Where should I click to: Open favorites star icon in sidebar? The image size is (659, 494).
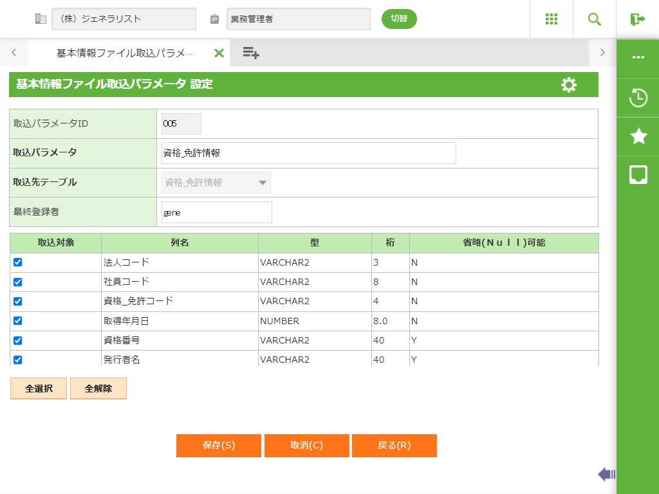click(x=638, y=136)
